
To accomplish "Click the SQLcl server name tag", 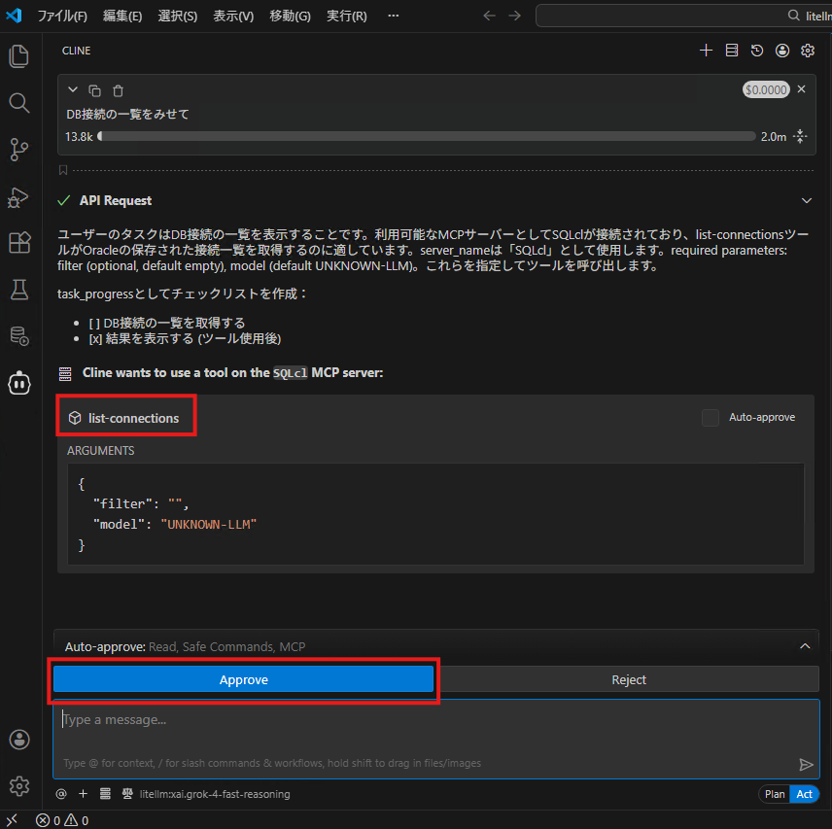I will pos(290,373).
